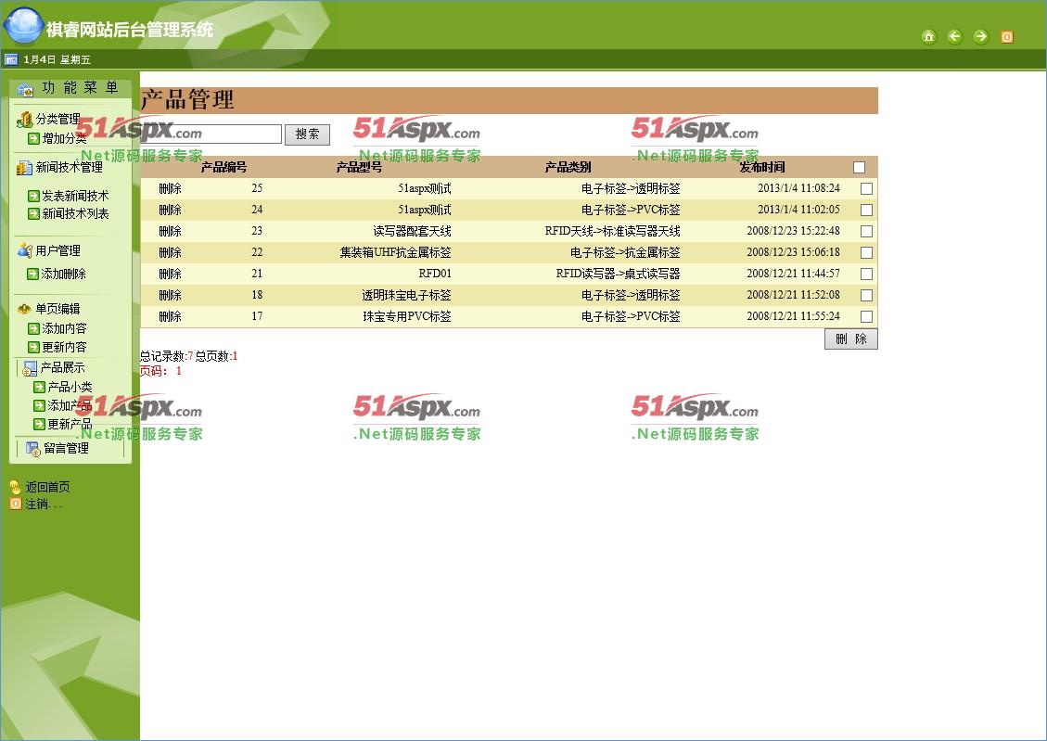Check the box for product 23
Screen dimensions: 1047x741
(867, 232)
